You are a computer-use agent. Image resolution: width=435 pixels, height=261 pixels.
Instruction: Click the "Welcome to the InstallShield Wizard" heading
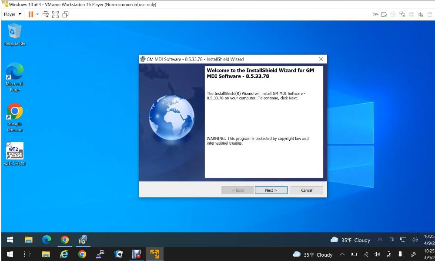pyautogui.click(x=260, y=73)
